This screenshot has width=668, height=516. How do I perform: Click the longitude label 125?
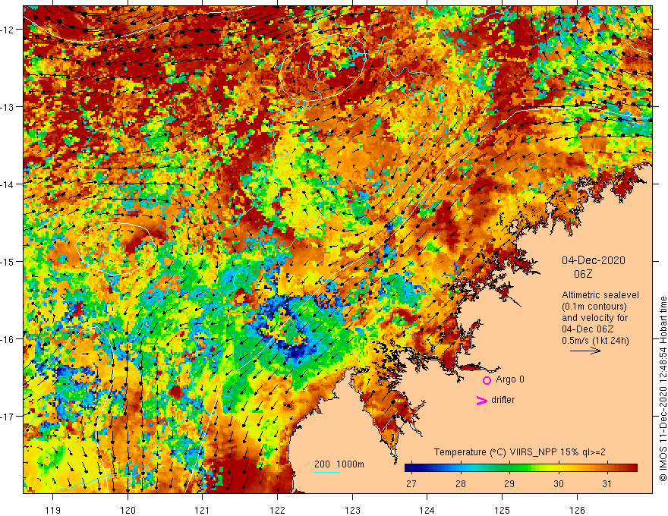point(502,510)
